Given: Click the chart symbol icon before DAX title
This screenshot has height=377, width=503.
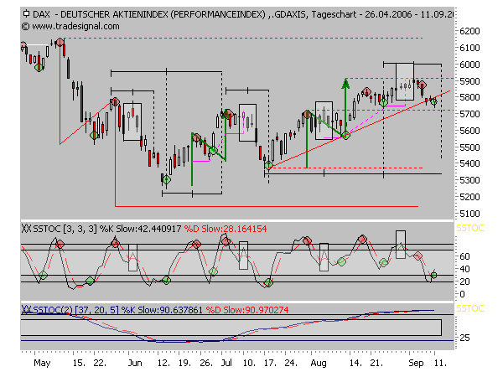Looking at the screenshot, I should [x=26, y=13].
